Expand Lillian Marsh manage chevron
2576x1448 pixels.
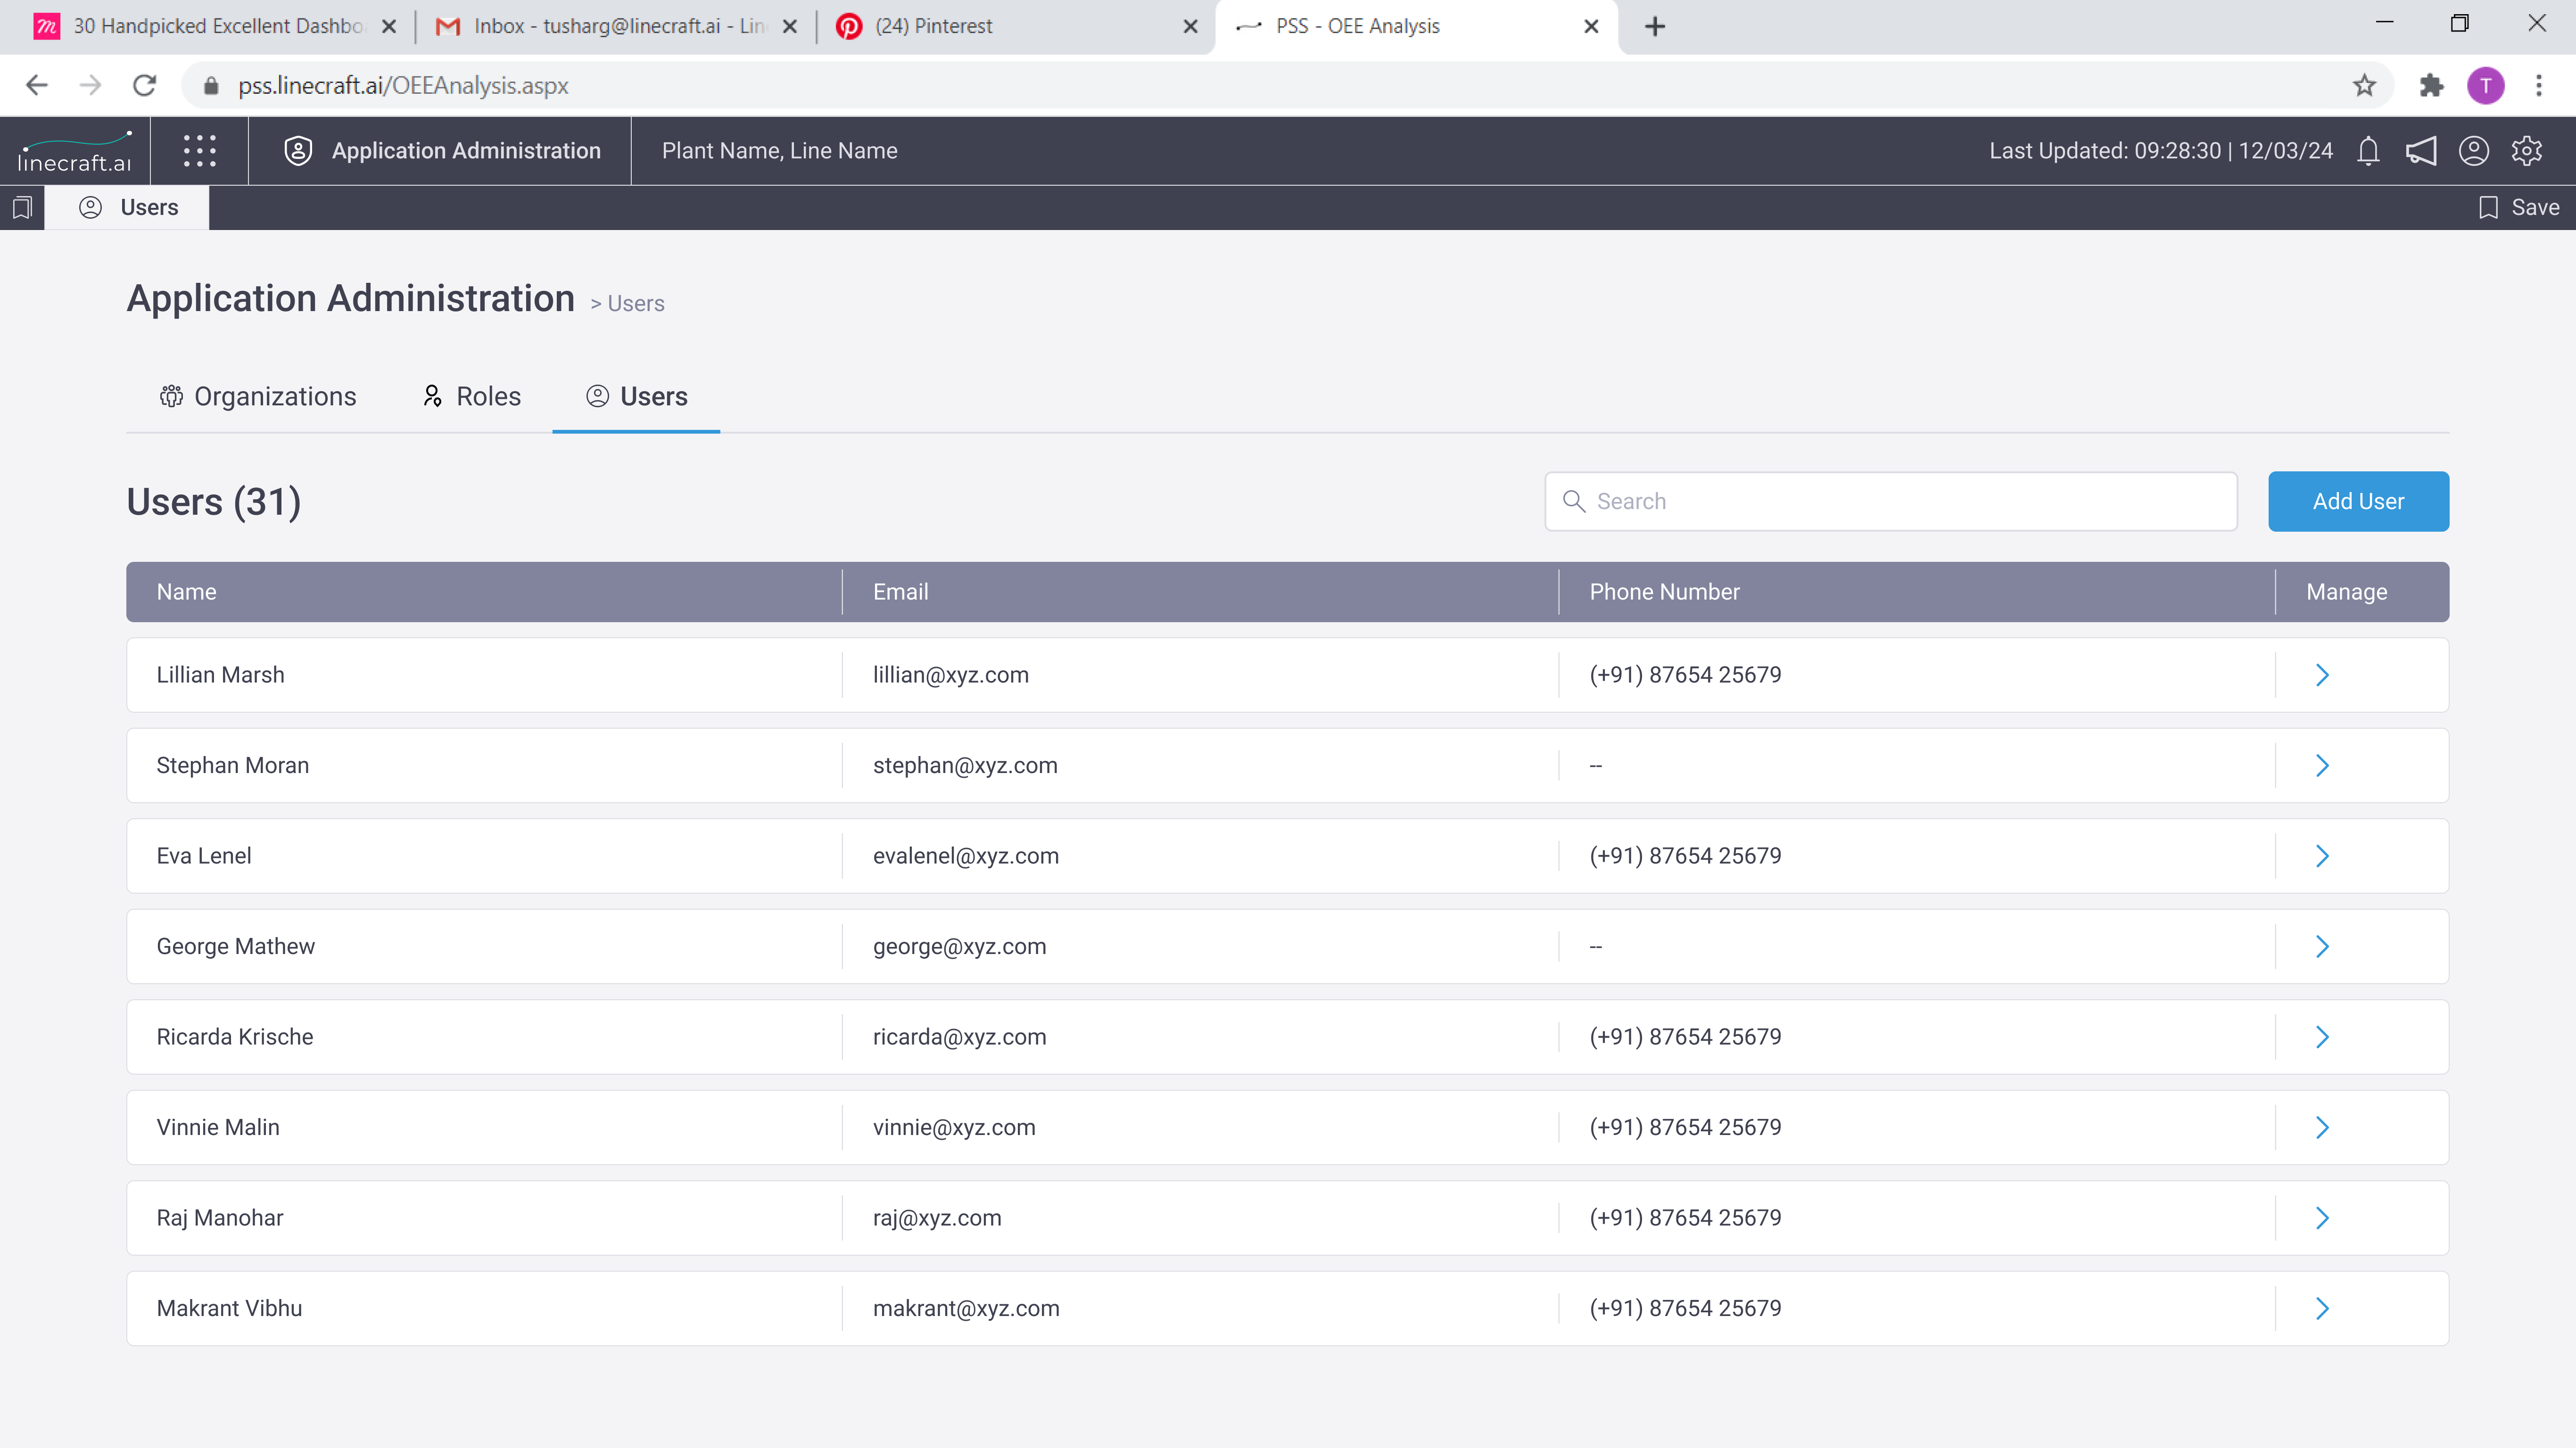2322,675
